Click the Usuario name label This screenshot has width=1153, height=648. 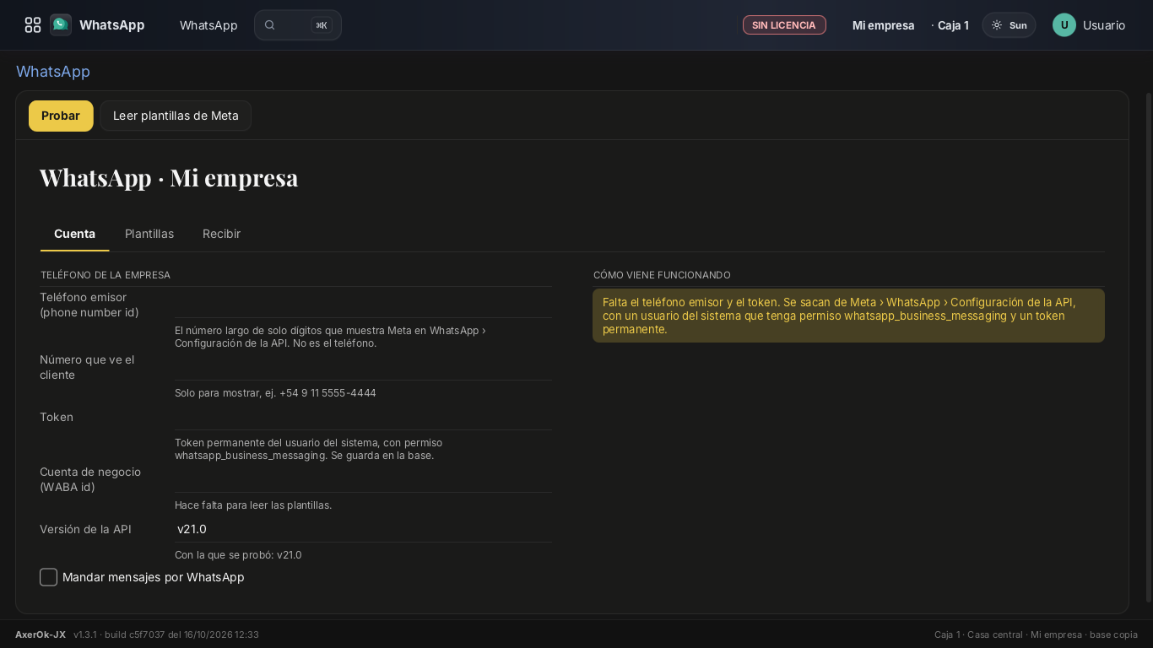point(1104,25)
